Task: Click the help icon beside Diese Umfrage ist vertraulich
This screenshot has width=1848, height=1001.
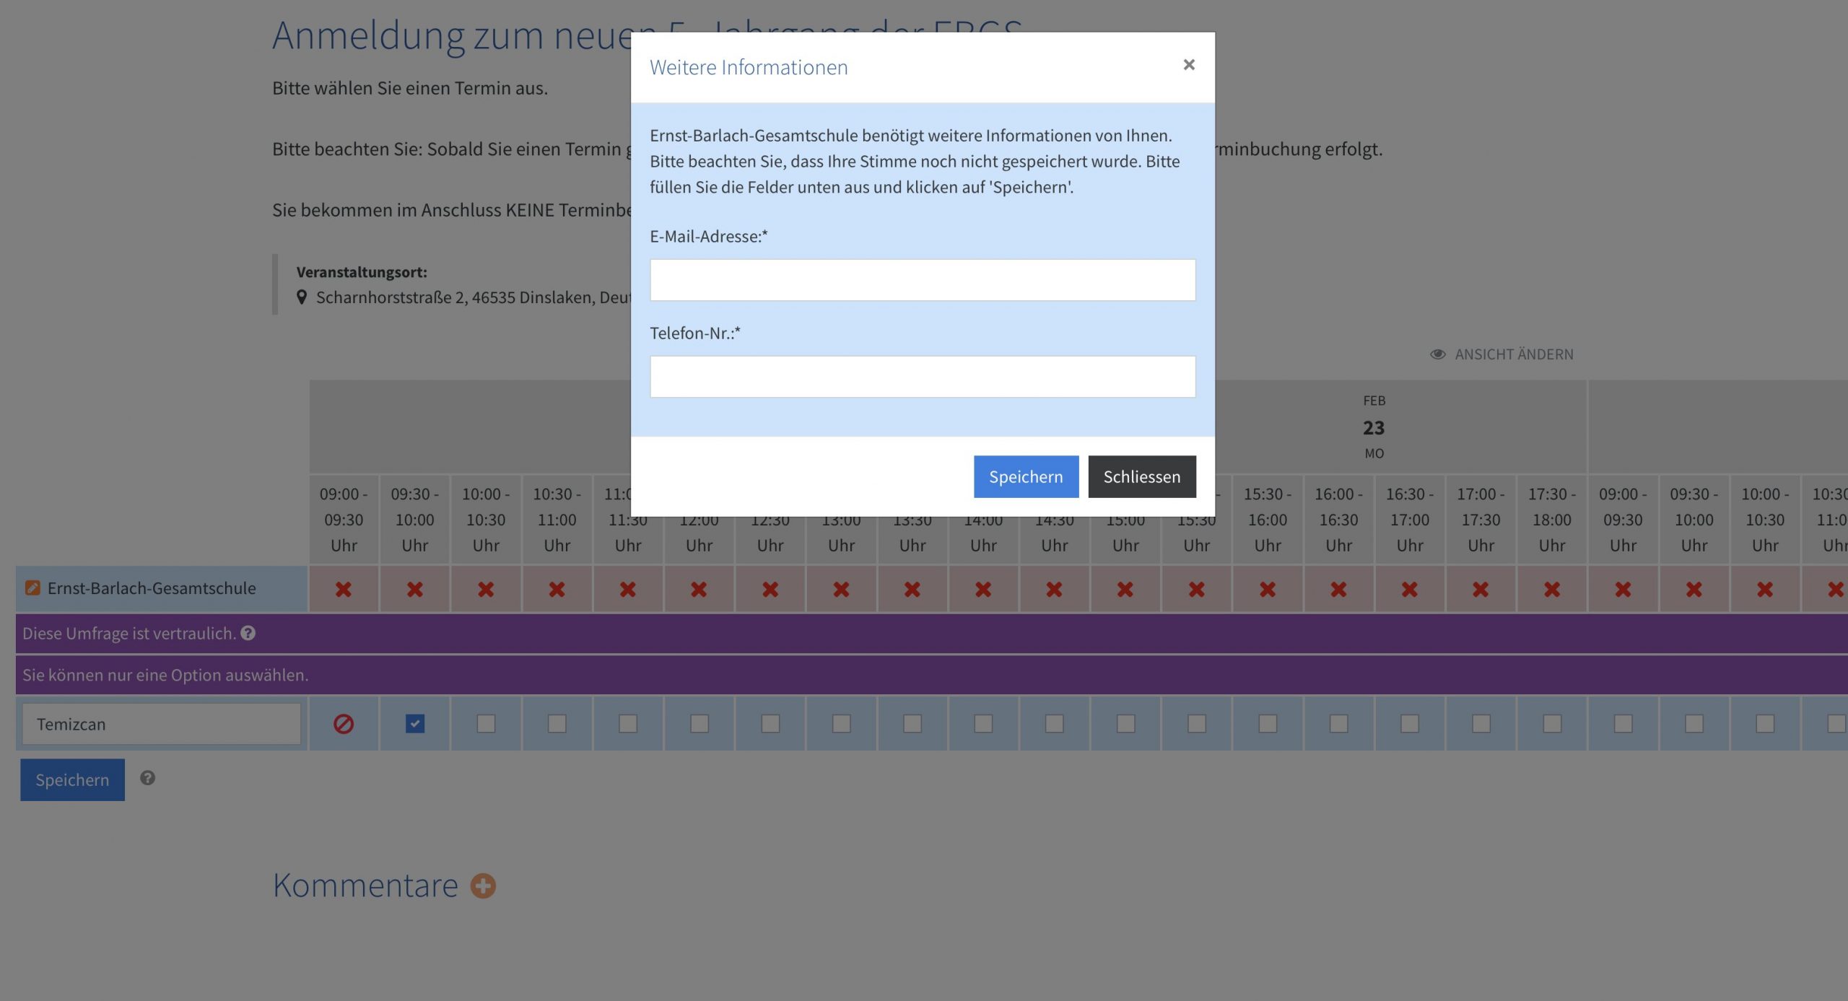Action: (248, 633)
